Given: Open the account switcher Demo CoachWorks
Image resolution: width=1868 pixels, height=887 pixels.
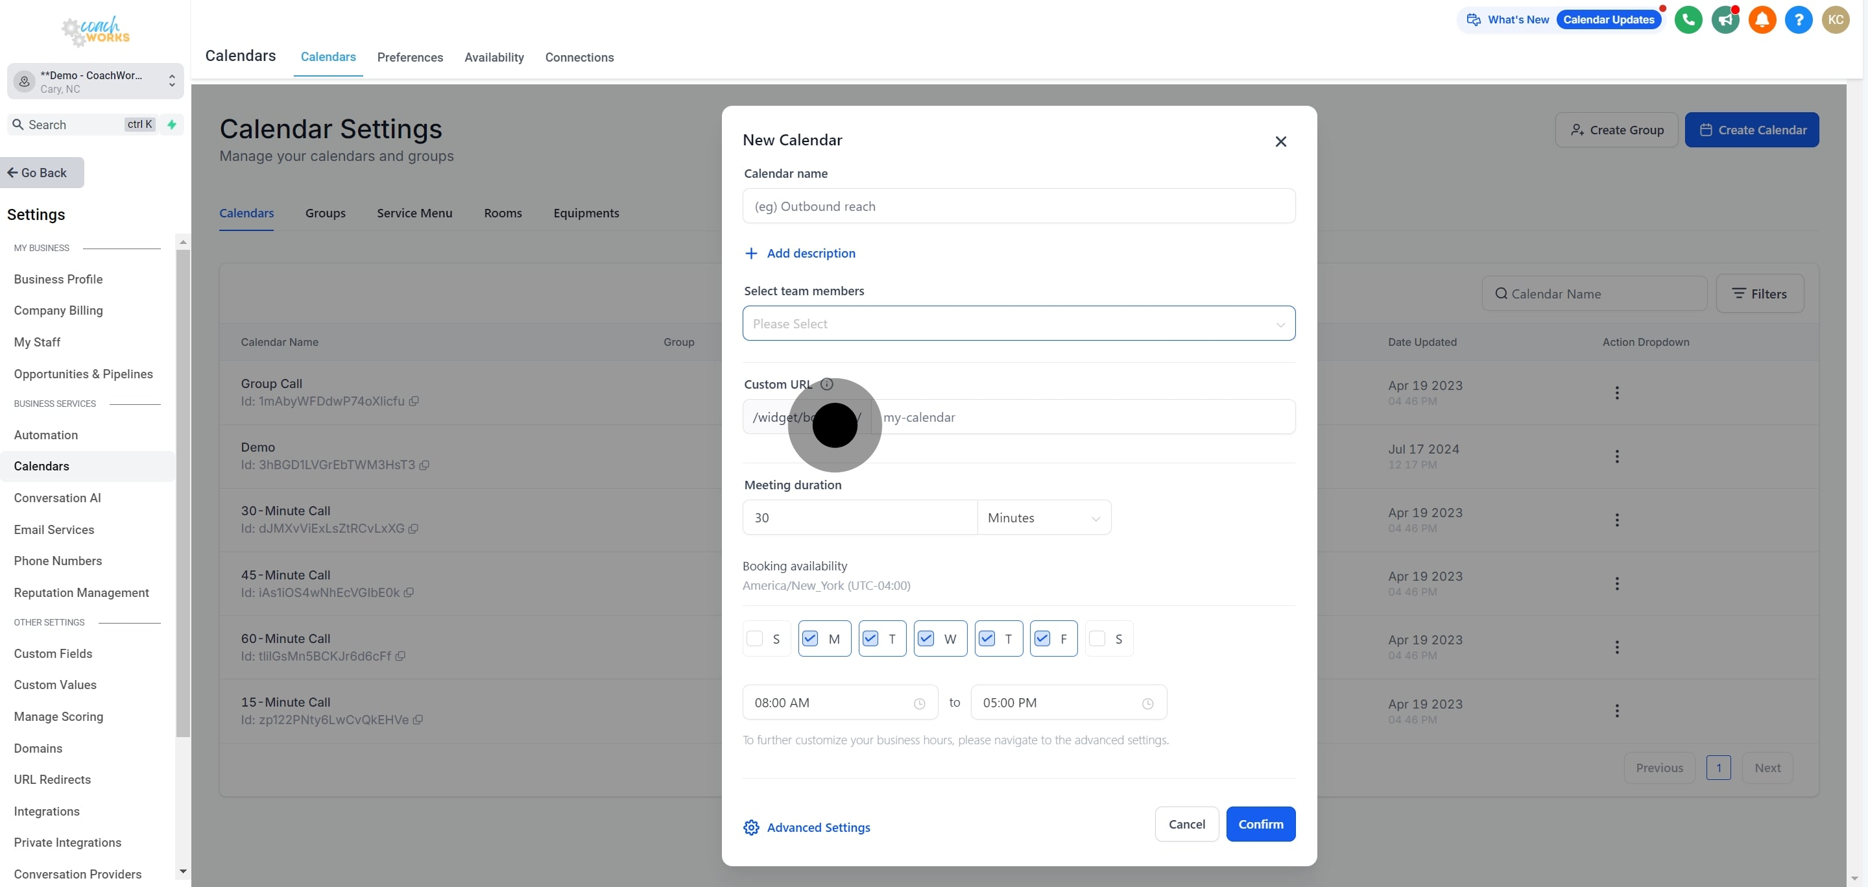Looking at the screenshot, I should tap(95, 81).
